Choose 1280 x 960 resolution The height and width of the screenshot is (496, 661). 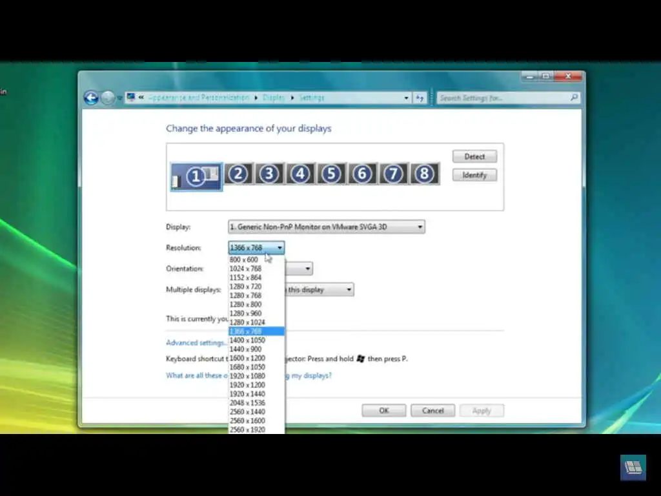(256, 313)
